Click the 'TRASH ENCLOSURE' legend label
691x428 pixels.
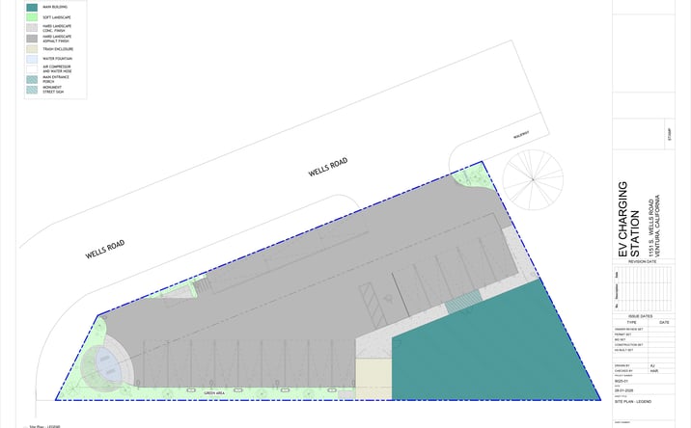coord(58,49)
